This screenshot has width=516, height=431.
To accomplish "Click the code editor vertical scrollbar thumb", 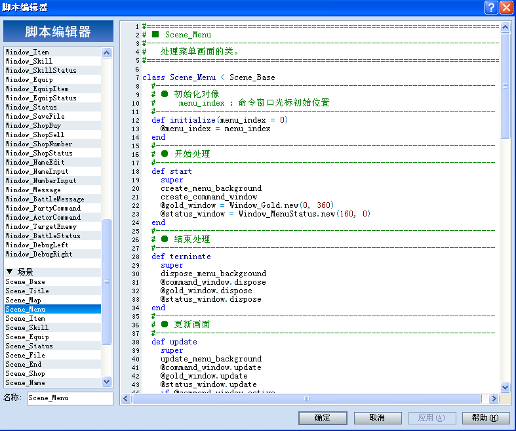I will (x=505, y=85).
